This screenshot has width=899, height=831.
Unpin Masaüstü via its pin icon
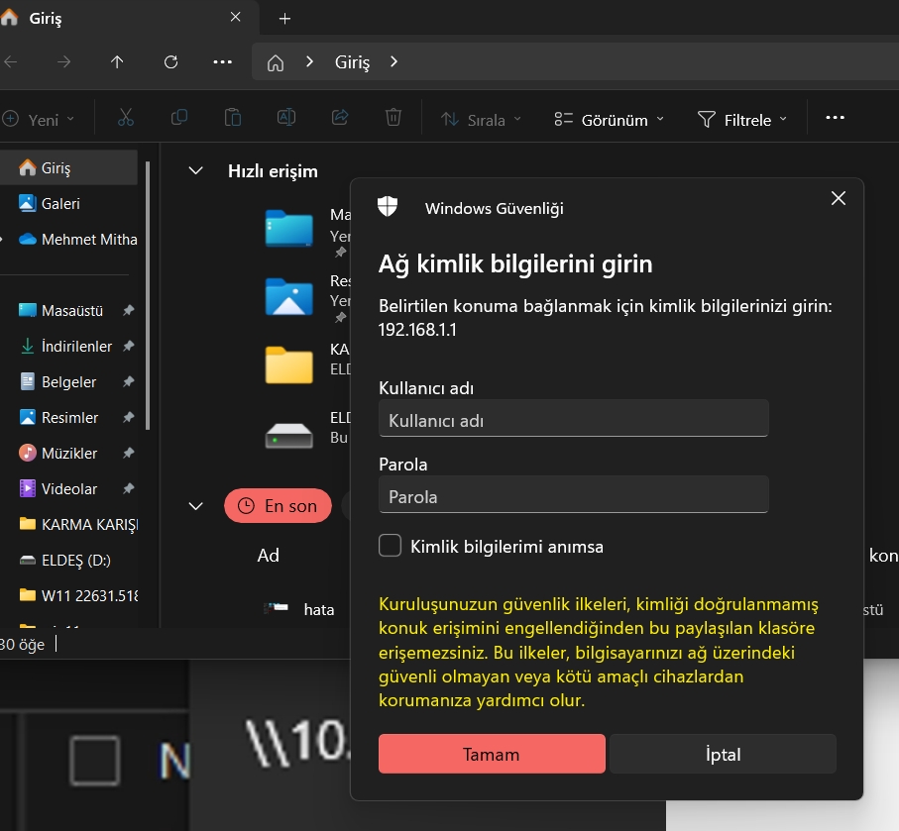tap(129, 310)
